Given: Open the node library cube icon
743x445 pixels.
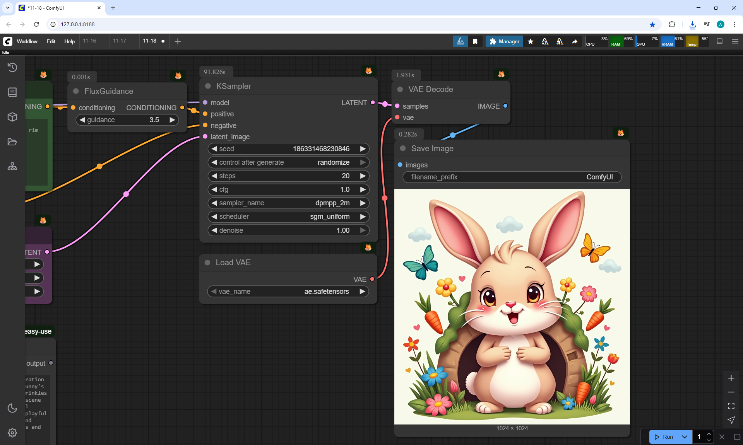Looking at the screenshot, I should pos(12,117).
